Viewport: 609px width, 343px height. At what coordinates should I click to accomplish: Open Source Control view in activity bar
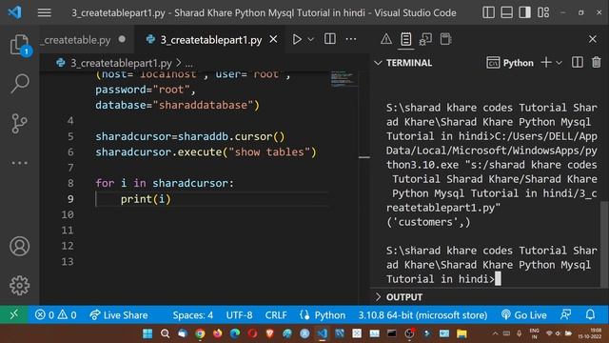tap(19, 123)
